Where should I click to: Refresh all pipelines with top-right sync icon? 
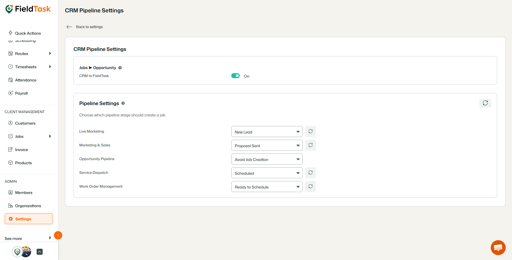(x=485, y=103)
